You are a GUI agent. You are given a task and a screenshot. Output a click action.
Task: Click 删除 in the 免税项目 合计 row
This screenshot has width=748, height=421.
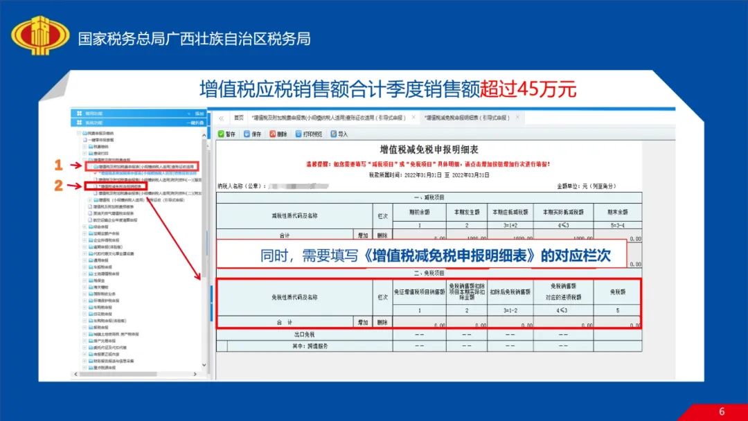click(x=382, y=323)
